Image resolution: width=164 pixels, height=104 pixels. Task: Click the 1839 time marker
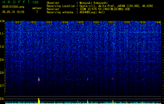(142, 22)
